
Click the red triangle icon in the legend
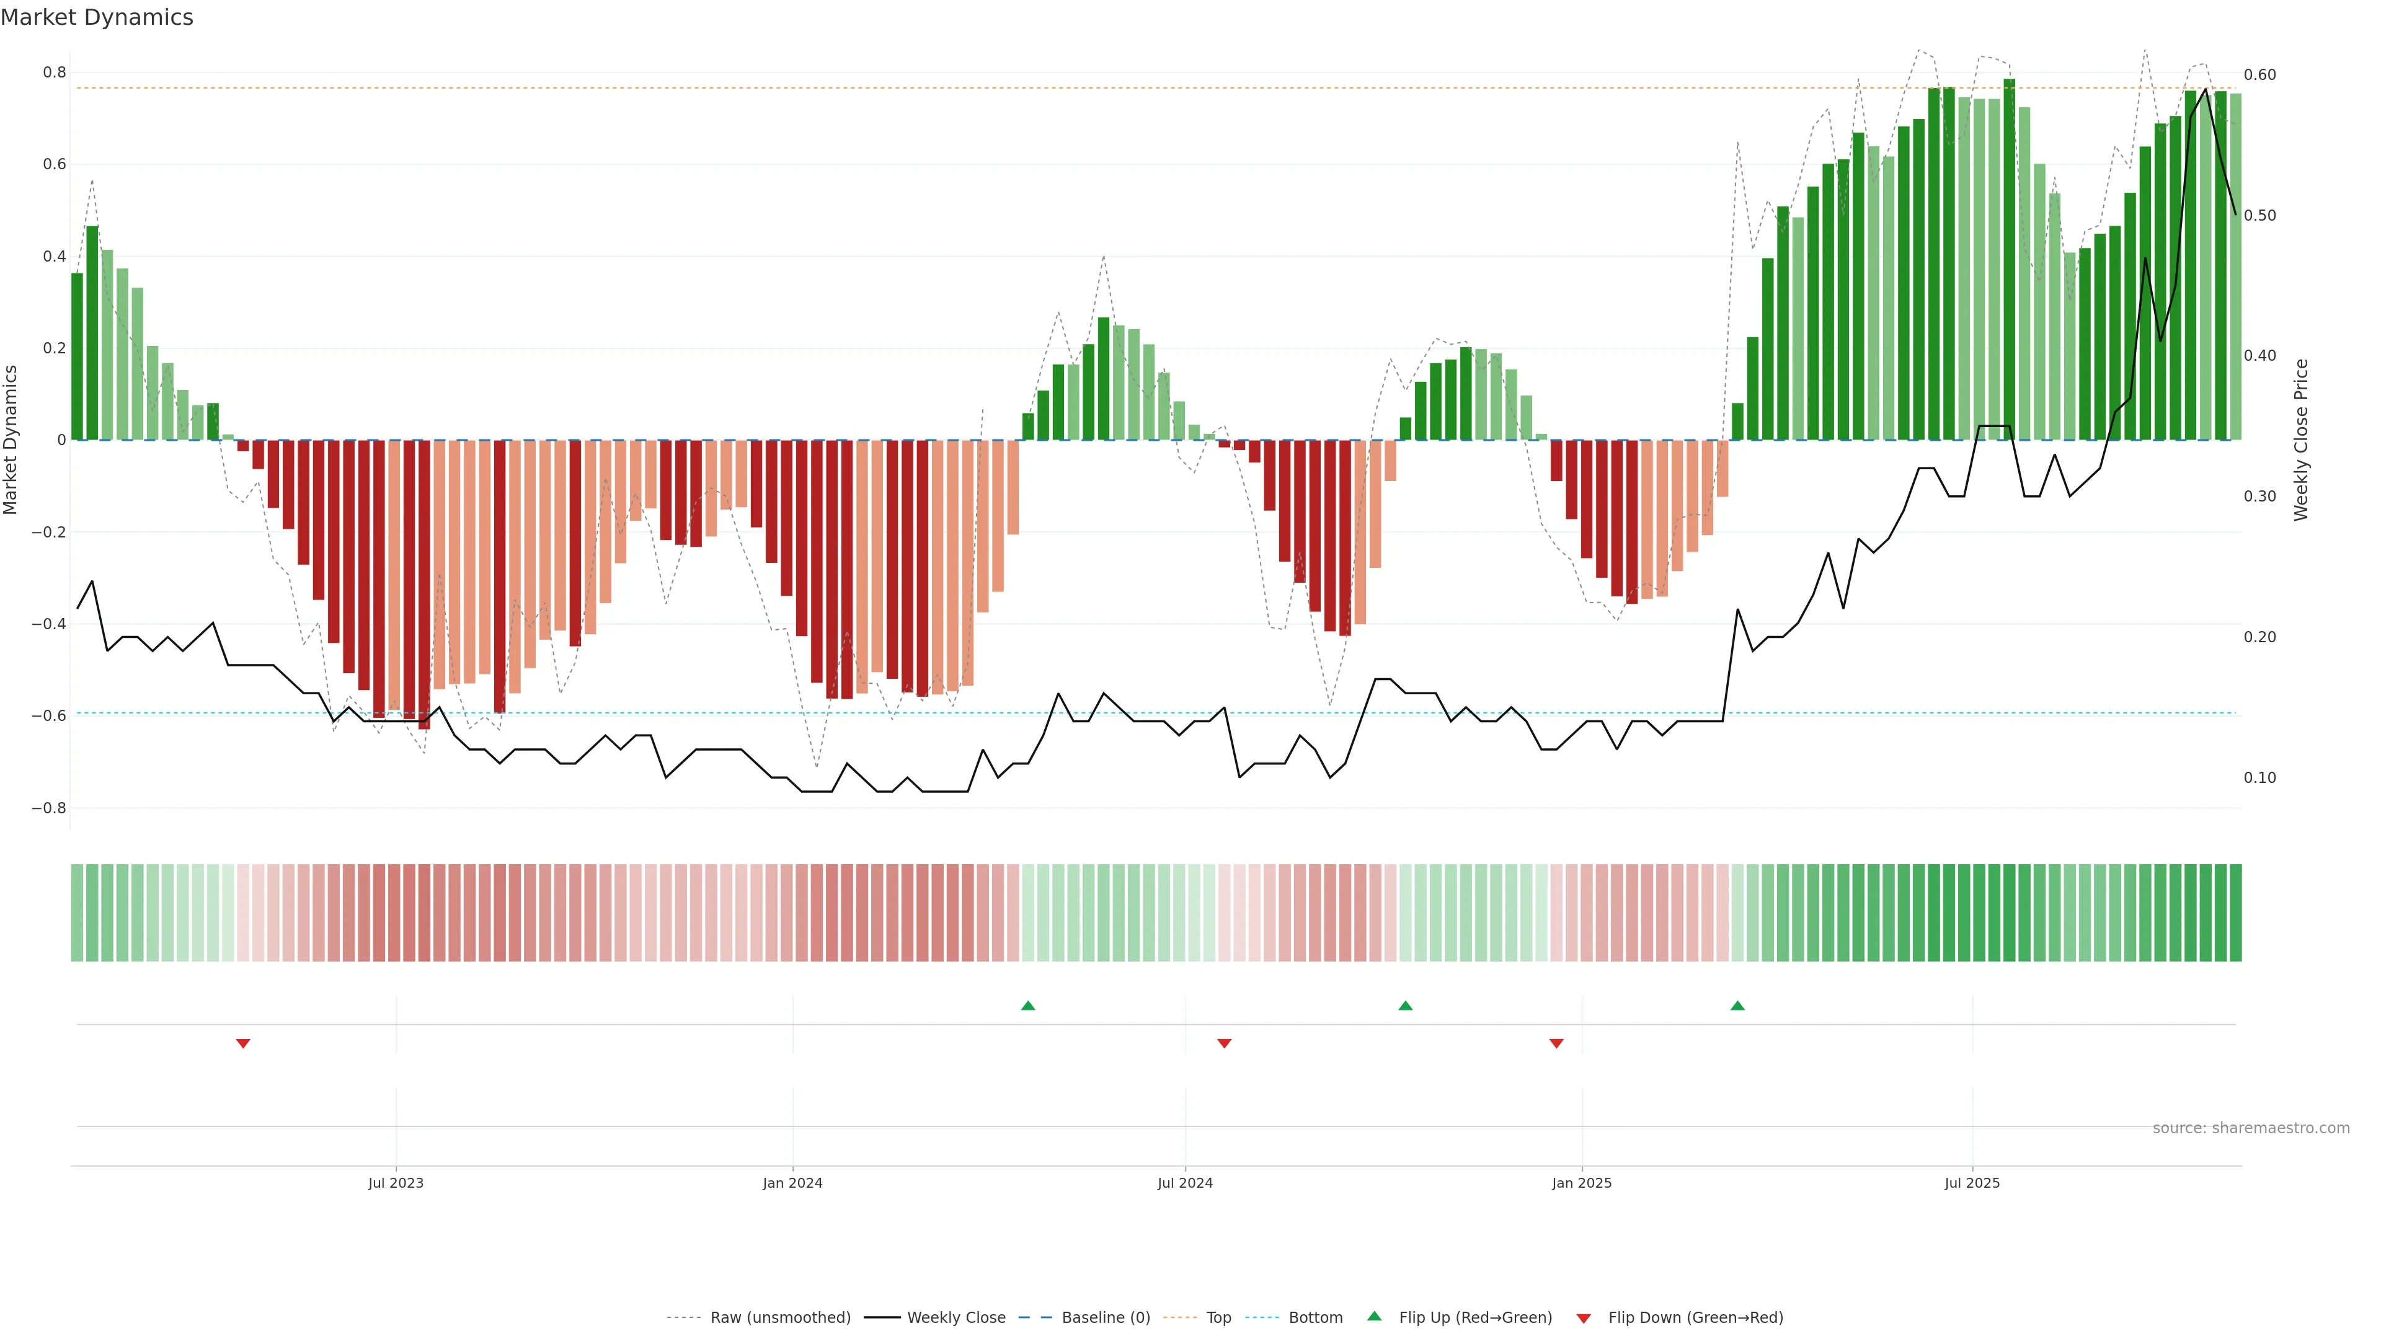(x=1584, y=1319)
